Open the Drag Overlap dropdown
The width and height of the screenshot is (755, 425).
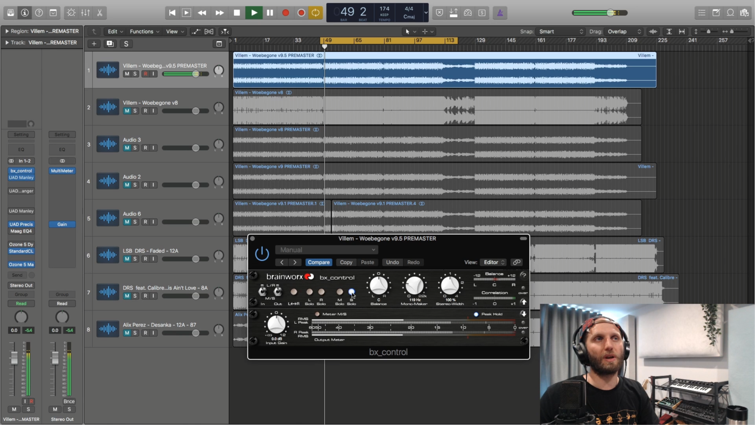tap(623, 31)
